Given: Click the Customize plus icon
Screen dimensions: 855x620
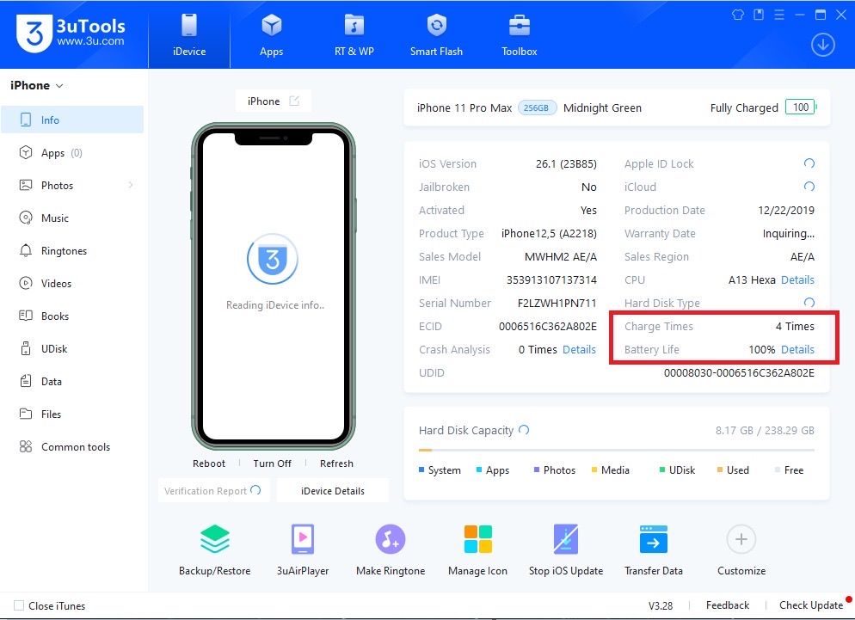Looking at the screenshot, I should point(741,540).
